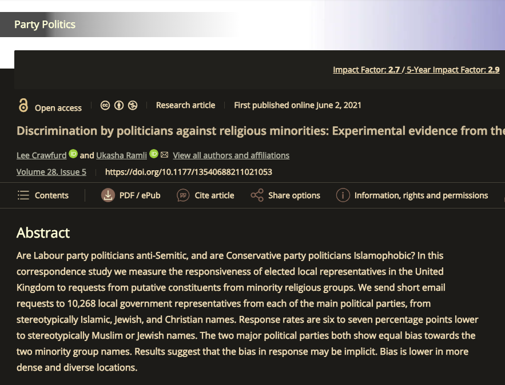505x385 pixels.
Task: Open Ukasha Ramli's ORCID iD icon
Action: click(x=154, y=154)
